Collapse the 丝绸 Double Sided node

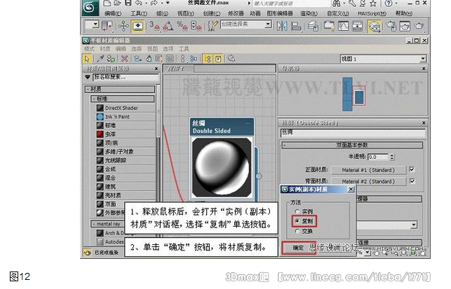[x=248, y=123]
